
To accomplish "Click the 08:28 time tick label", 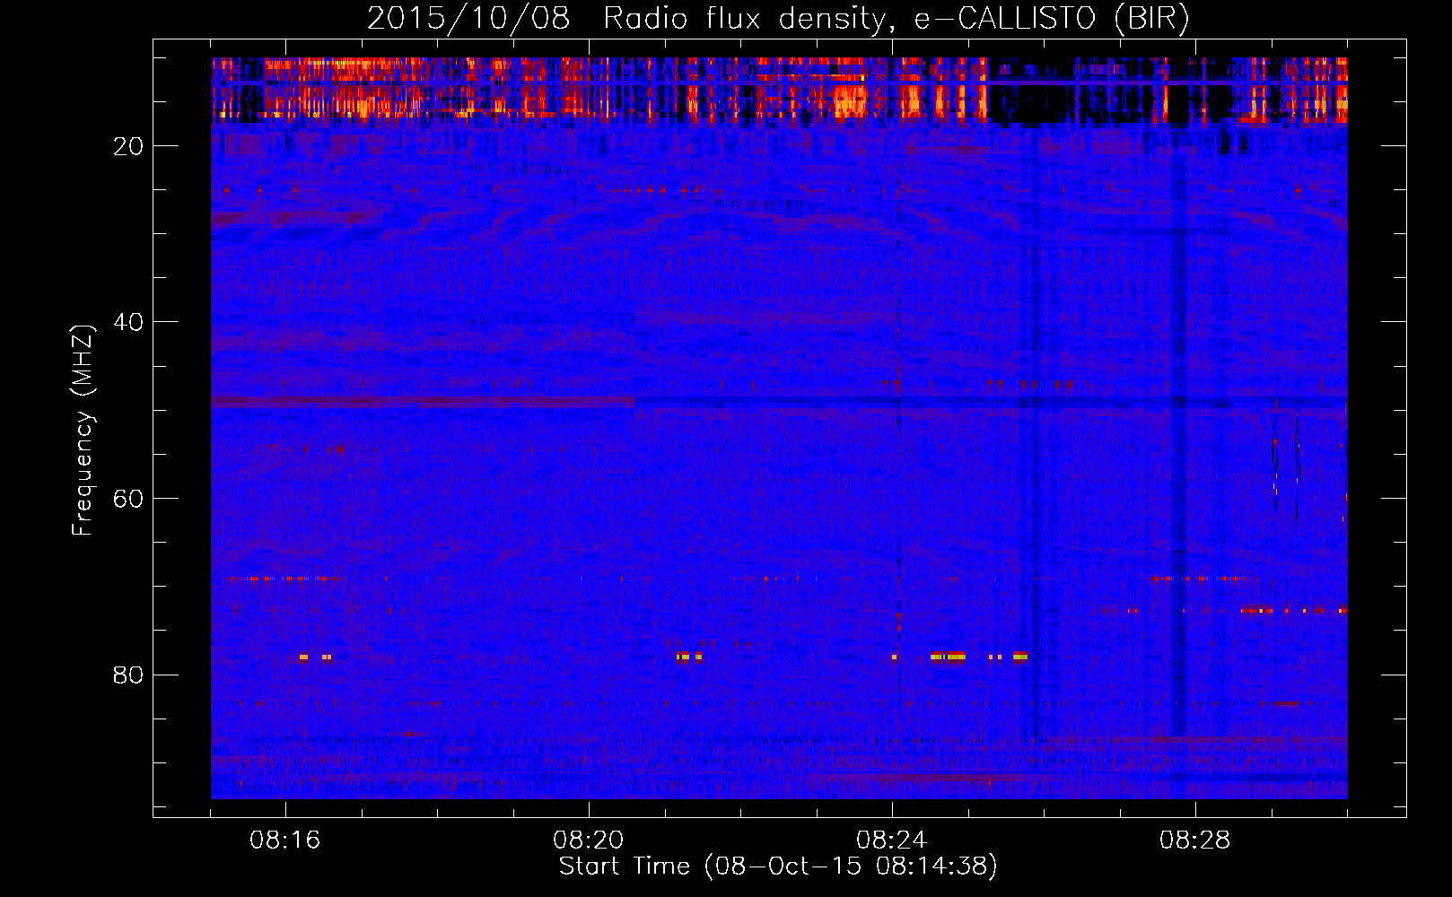I will click(1195, 840).
